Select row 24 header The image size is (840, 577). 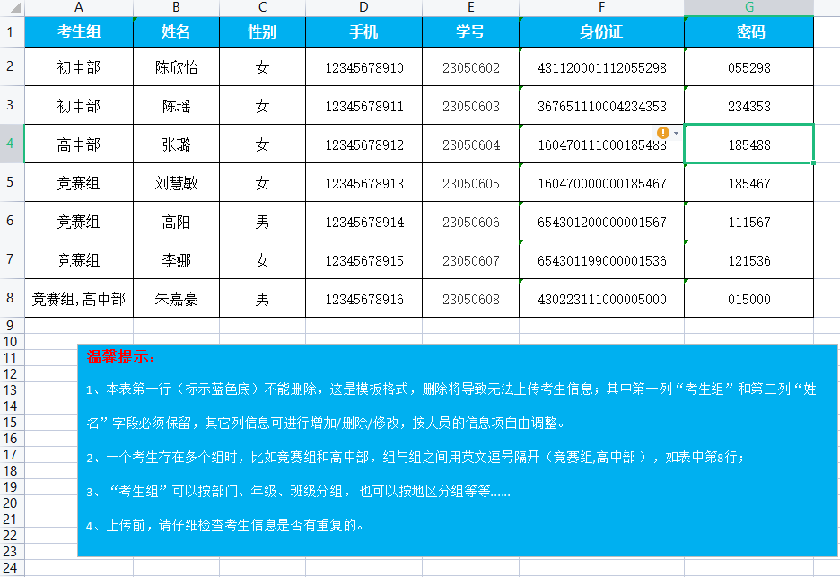pyautogui.click(x=10, y=568)
